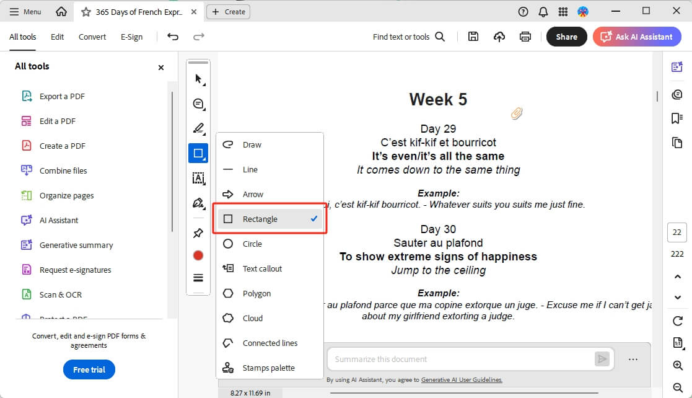Click the Summarize this document input field
Image resolution: width=692 pixels, height=398 pixels.
click(458, 359)
